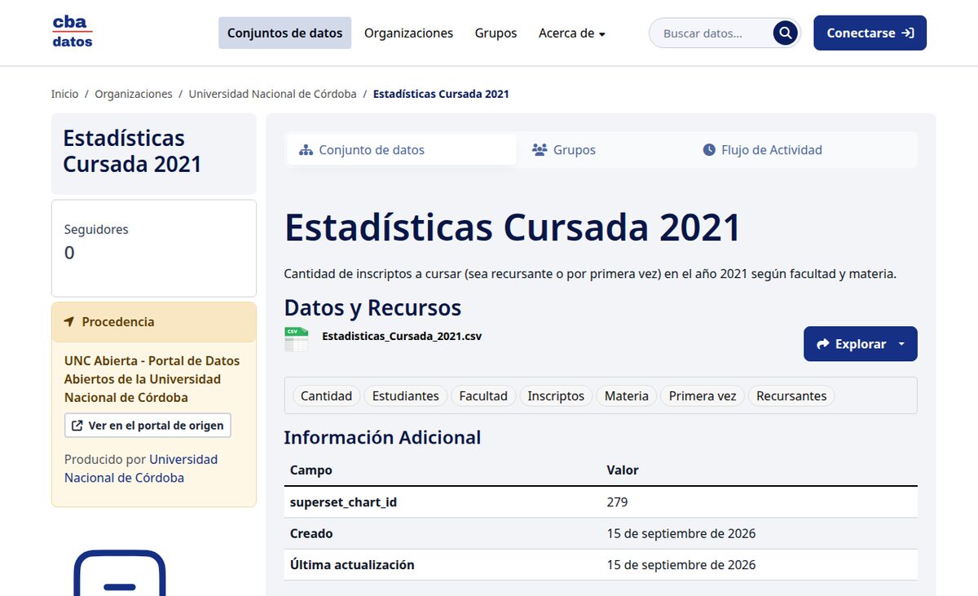The image size is (978, 596).
Task: Select the Conjunto de datos tab
Action: pyautogui.click(x=401, y=150)
